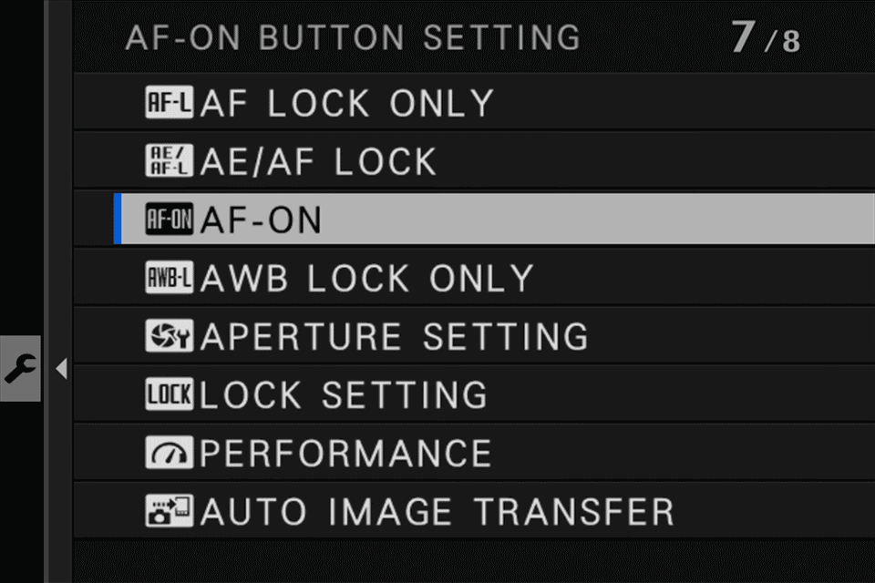Click the AF-ON BUTTON SETTING header
Image resolution: width=875 pixels, height=583 pixels.
point(353,38)
